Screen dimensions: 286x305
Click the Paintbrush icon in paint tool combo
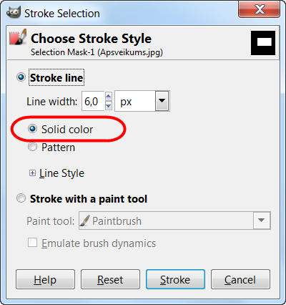[85, 221]
